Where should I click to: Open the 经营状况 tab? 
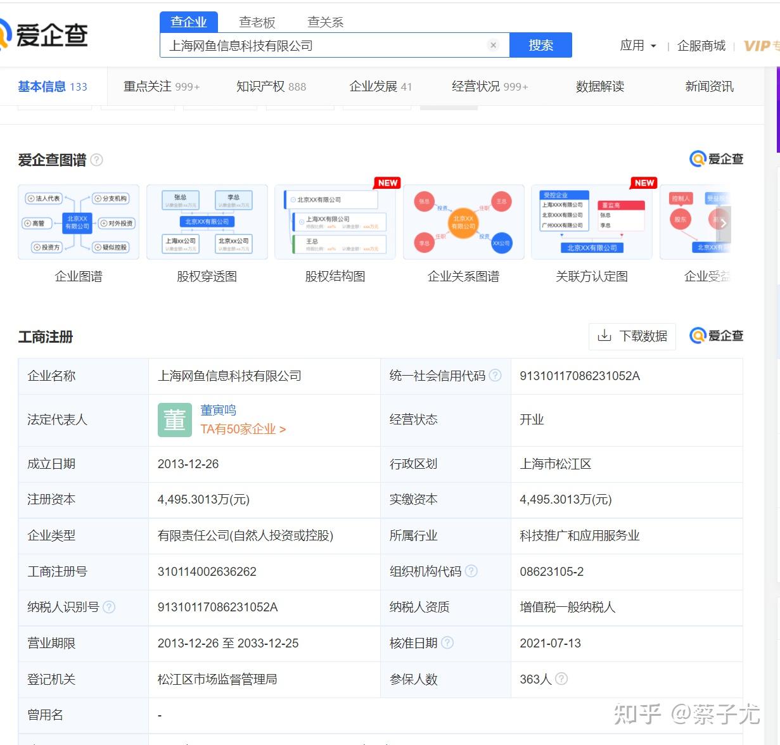coord(490,87)
